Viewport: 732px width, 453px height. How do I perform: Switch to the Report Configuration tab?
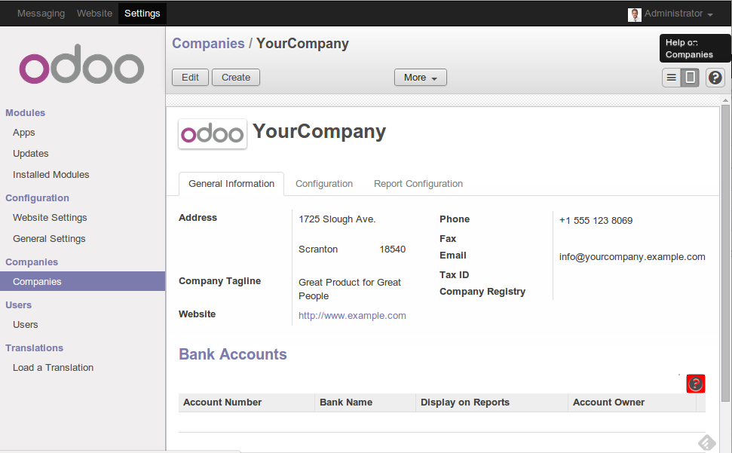[x=418, y=184]
